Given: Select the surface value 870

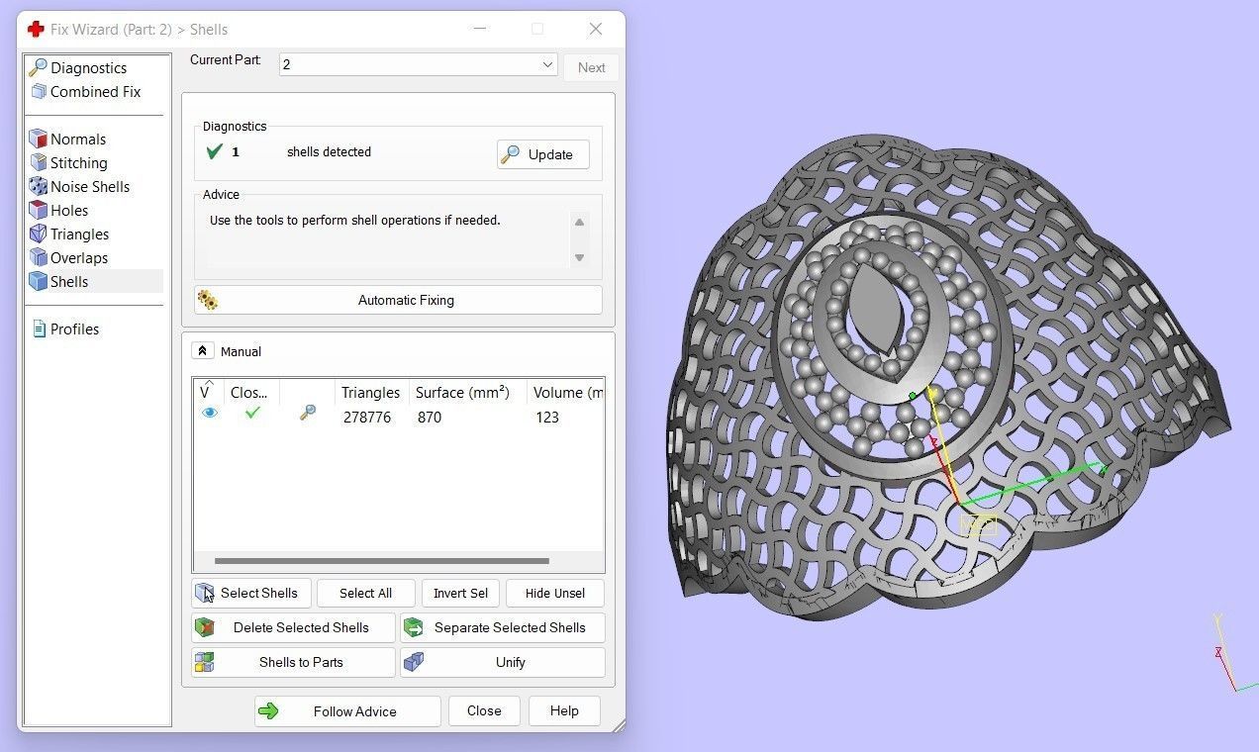Looking at the screenshot, I should (x=430, y=417).
